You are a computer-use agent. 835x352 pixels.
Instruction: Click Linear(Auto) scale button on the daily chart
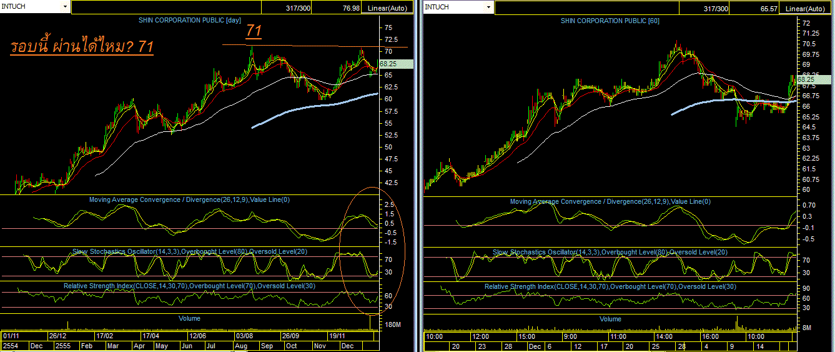(387, 8)
